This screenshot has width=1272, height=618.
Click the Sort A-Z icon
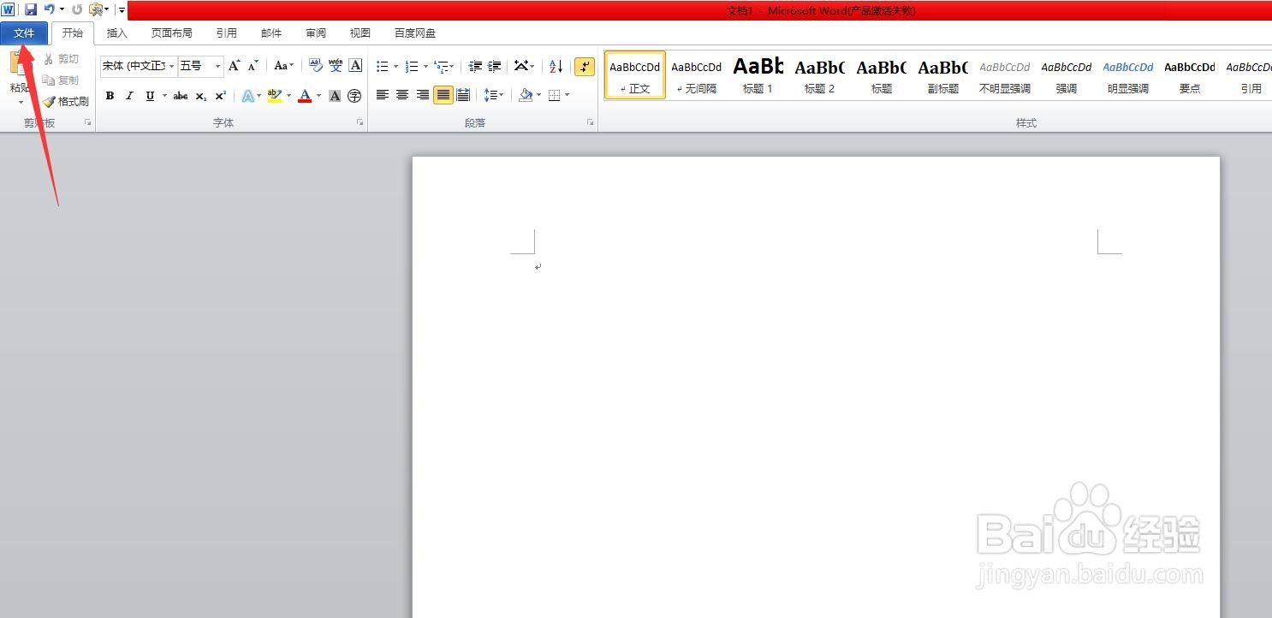point(556,66)
